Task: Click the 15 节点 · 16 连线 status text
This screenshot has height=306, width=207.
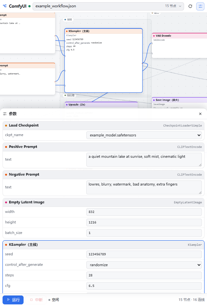Action: tap(192, 300)
